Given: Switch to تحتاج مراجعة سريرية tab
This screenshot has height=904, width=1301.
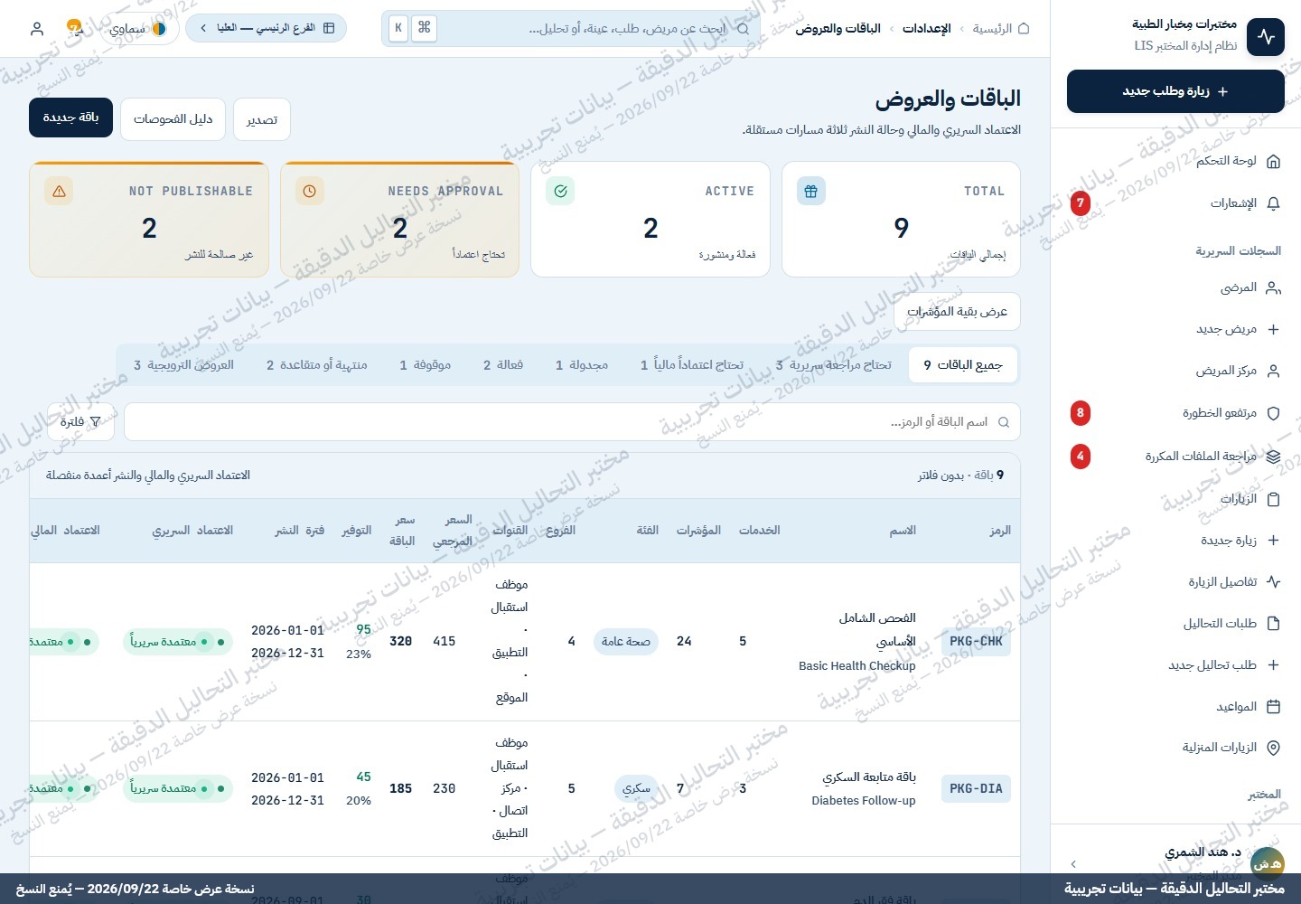Looking at the screenshot, I should [833, 365].
